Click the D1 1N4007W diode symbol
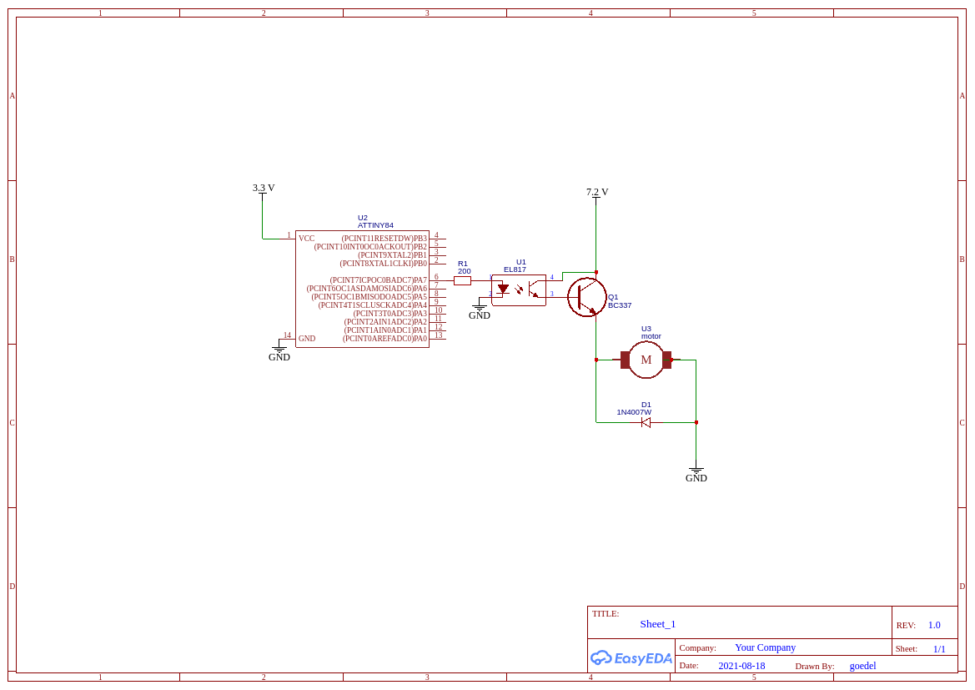 646,422
